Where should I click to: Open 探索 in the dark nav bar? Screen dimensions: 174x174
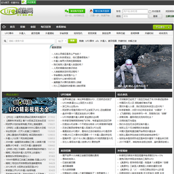23,27
